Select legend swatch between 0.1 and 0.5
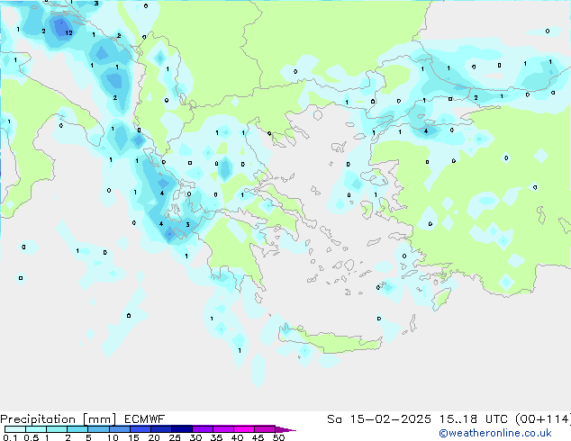 pos(15,429)
